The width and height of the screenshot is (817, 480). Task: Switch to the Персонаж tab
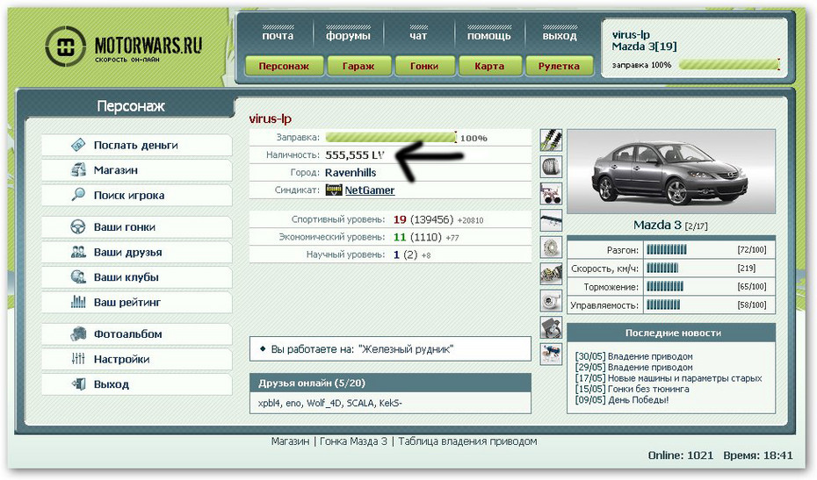(284, 66)
